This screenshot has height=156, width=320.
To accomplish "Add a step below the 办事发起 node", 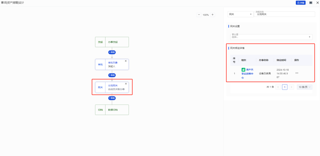I will (x=112, y=52).
